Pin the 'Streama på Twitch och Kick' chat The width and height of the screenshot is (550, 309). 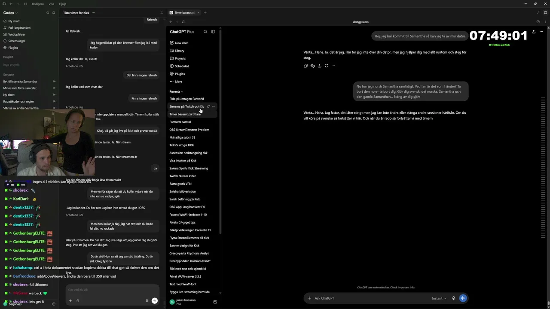[208, 106]
